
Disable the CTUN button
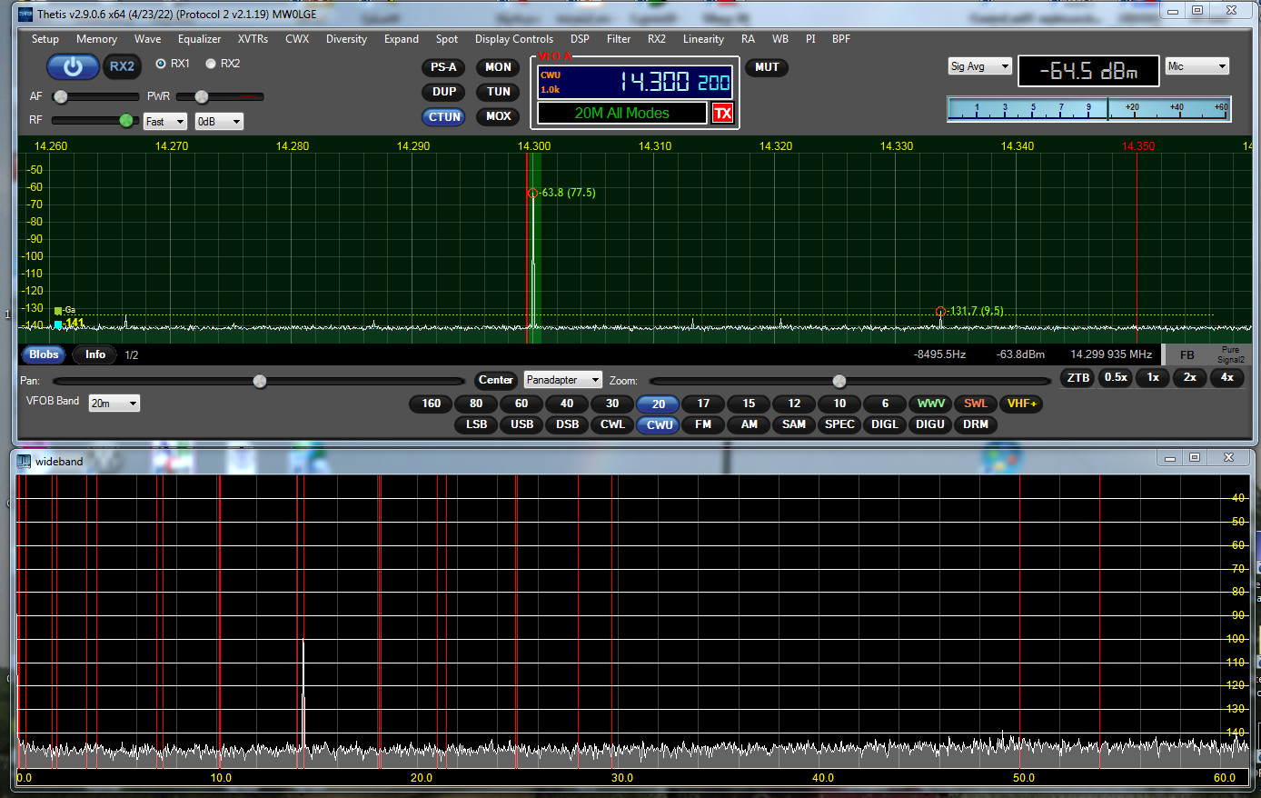pos(443,116)
